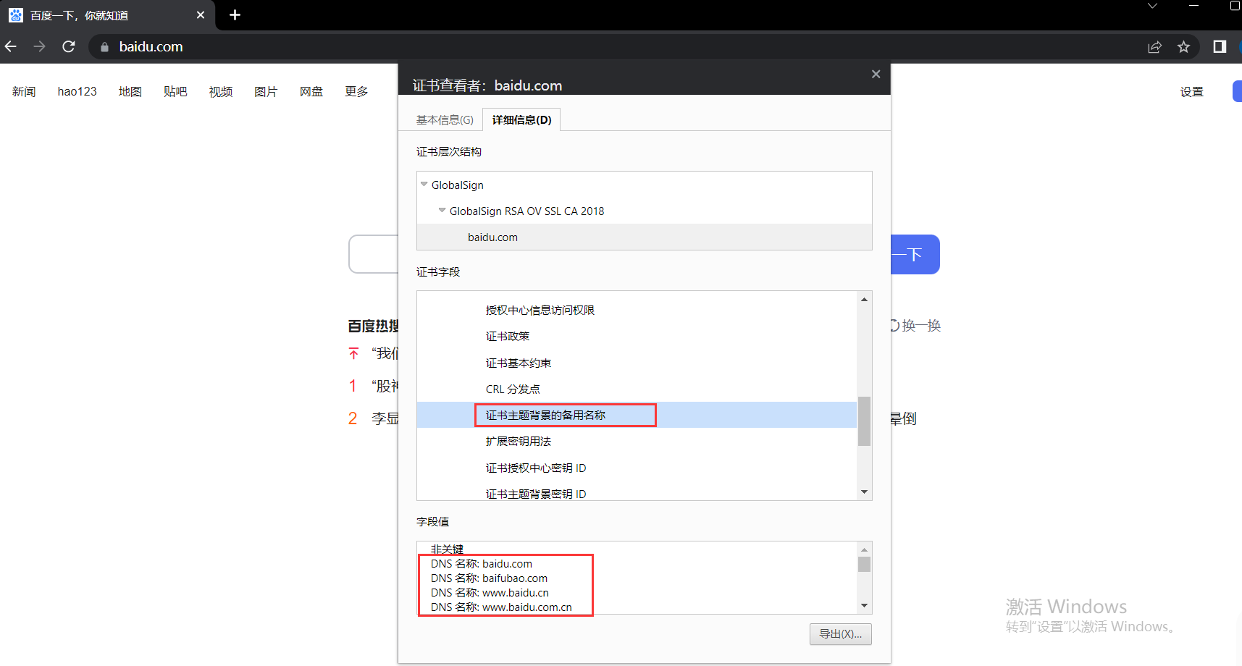1242x666 pixels.
Task: Select 授权中心信息访问权限 field
Action: (540, 311)
